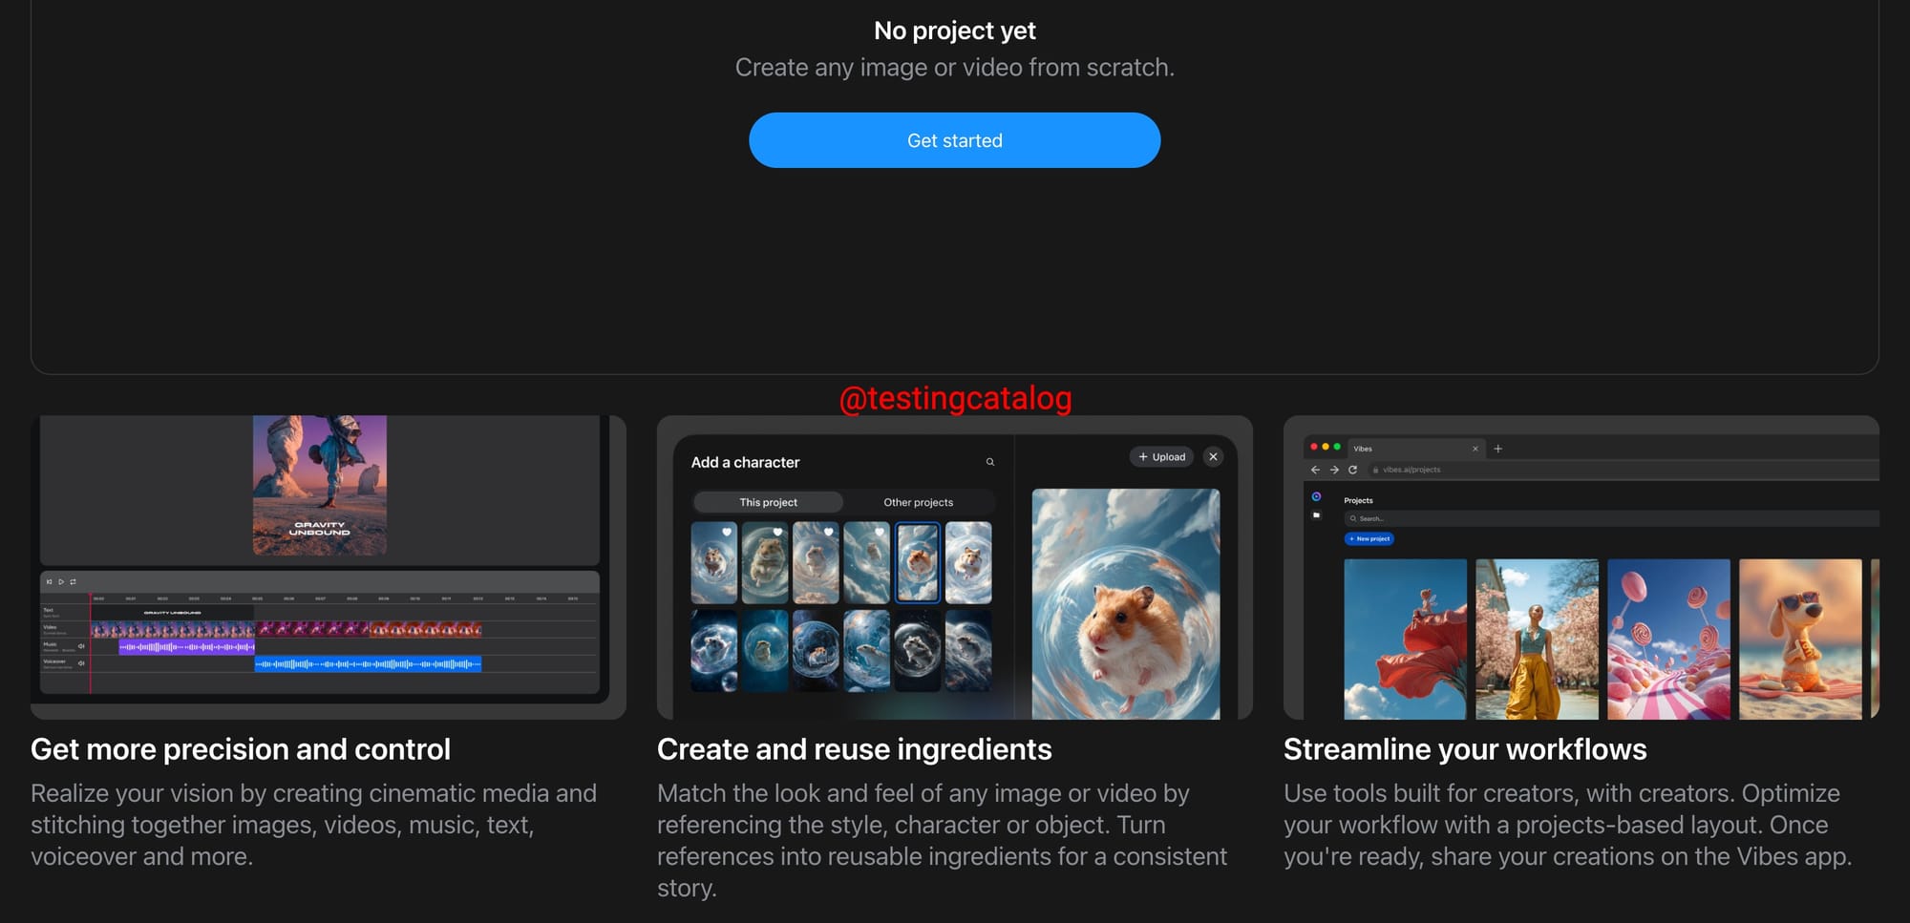
Task: Mute the Voiceover track speaker icon
Action: (x=81, y=663)
